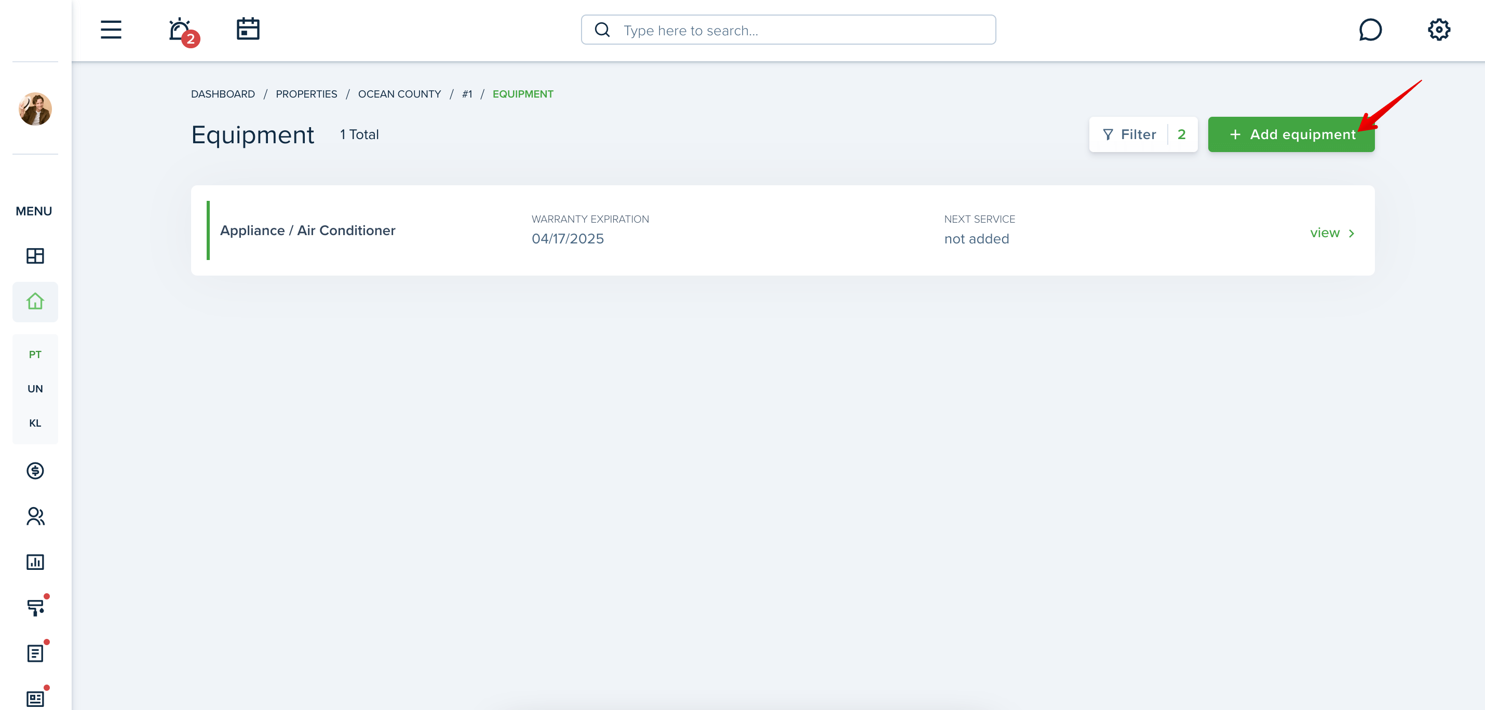
Task: Click the MENU label in sidebar
Action: point(33,211)
